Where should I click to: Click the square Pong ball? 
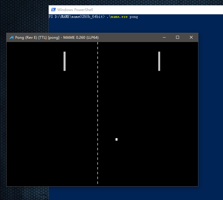tap(116, 139)
